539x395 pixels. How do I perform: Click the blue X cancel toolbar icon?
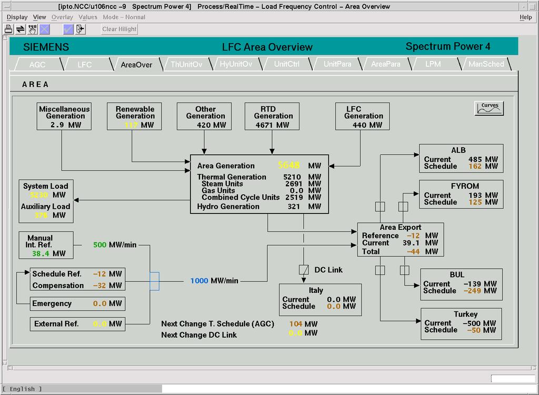[x=44, y=29]
